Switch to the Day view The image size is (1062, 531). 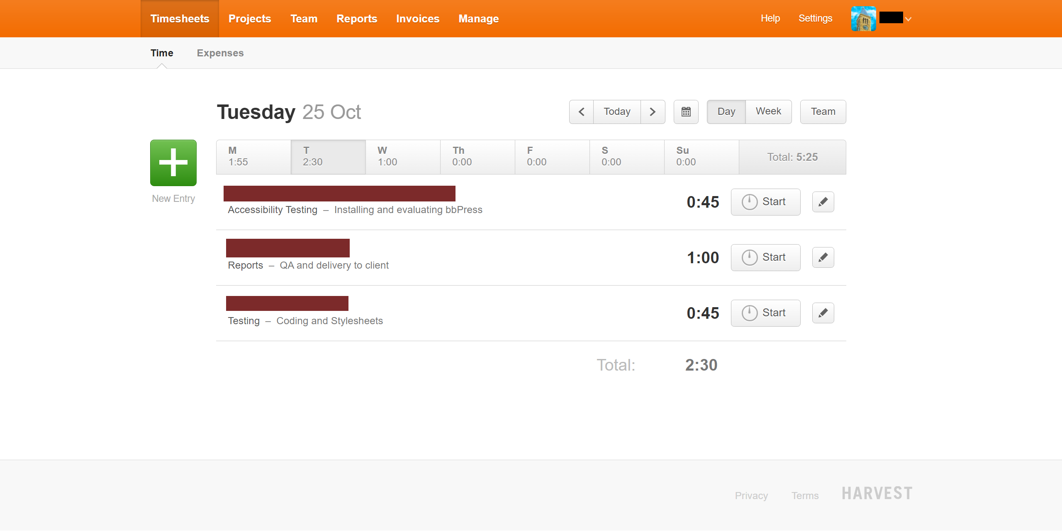click(x=724, y=111)
